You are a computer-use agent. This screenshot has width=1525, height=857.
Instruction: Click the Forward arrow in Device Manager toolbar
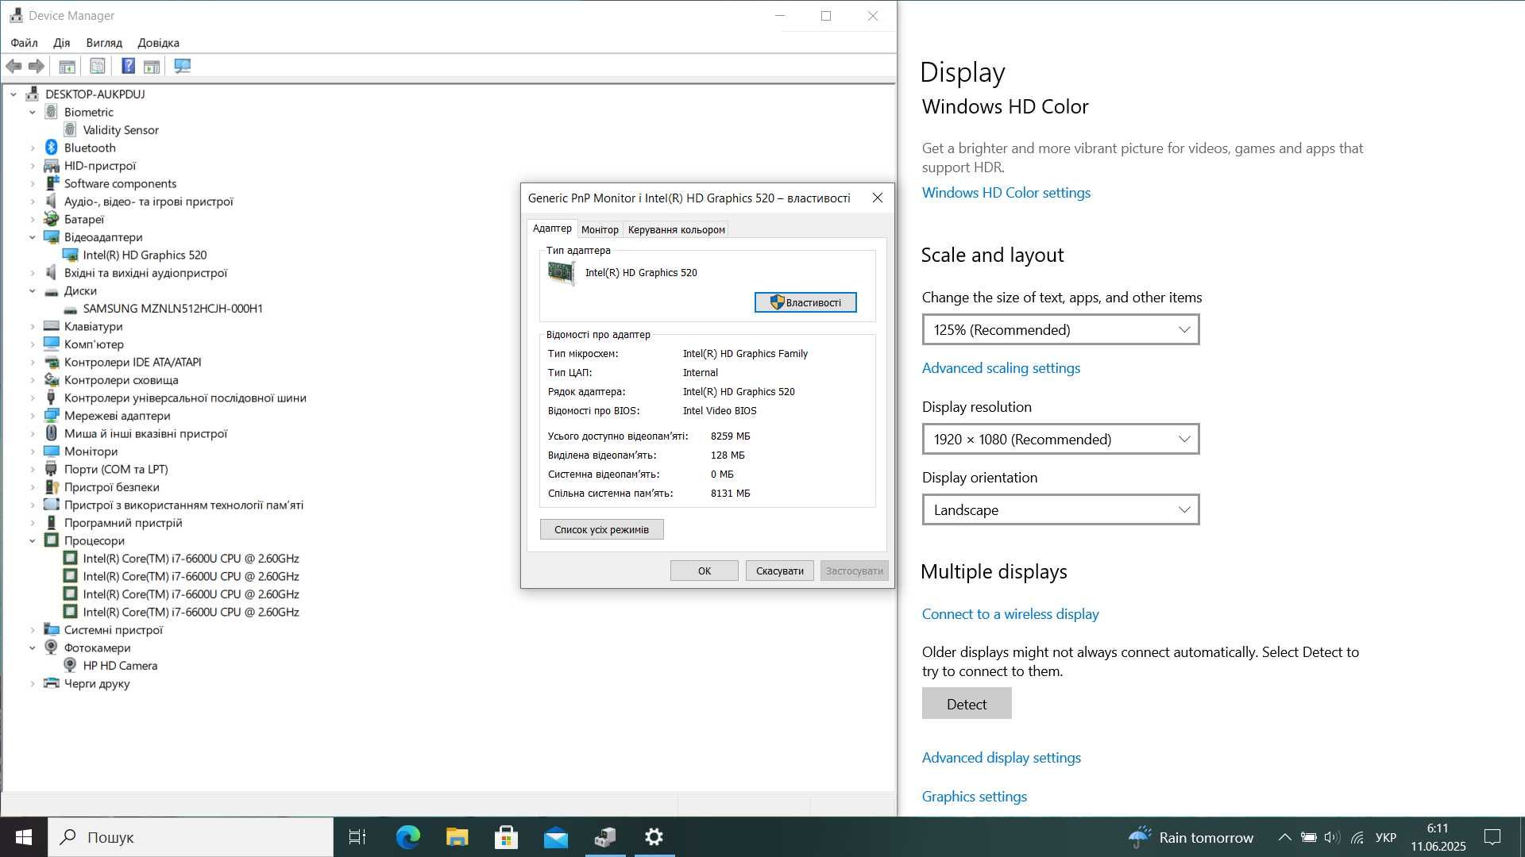click(36, 67)
